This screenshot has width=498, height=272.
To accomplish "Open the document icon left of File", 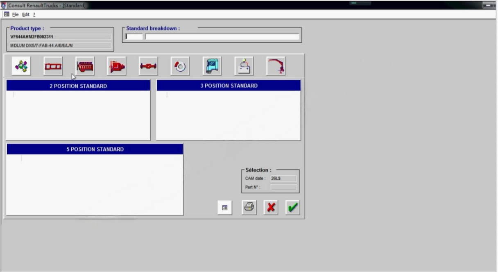I will [x=7, y=14].
